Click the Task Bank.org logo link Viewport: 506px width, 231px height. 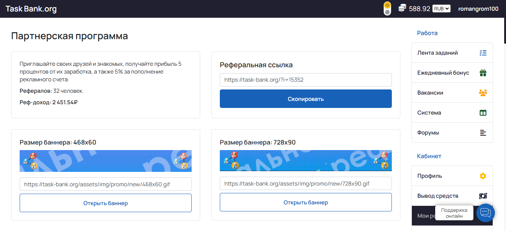point(31,9)
